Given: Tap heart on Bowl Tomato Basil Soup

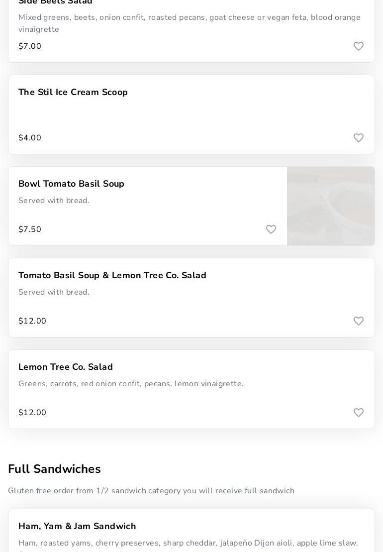Looking at the screenshot, I should click(x=271, y=229).
